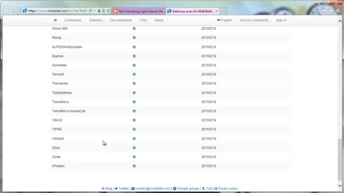The height and width of the screenshot is (193, 344).
Task: Click the browser forward arrow button
Action: coord(17,11)
